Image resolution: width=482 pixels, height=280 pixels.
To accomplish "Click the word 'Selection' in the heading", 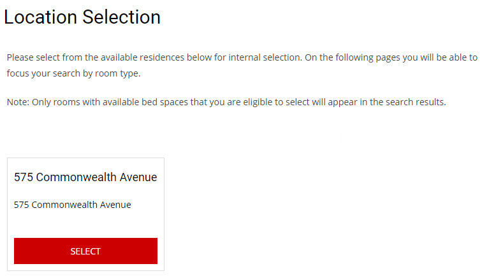I will [124, 17].
